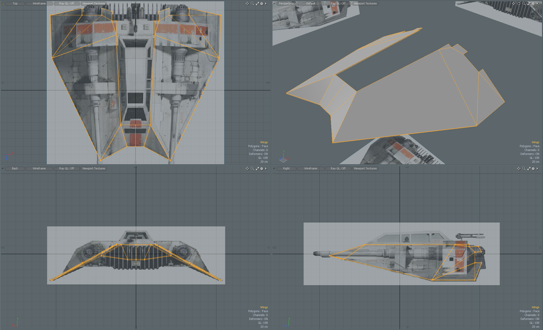
Task: Maximize the Back viewport with the arrows icon
Action: (x=257, y=168)
